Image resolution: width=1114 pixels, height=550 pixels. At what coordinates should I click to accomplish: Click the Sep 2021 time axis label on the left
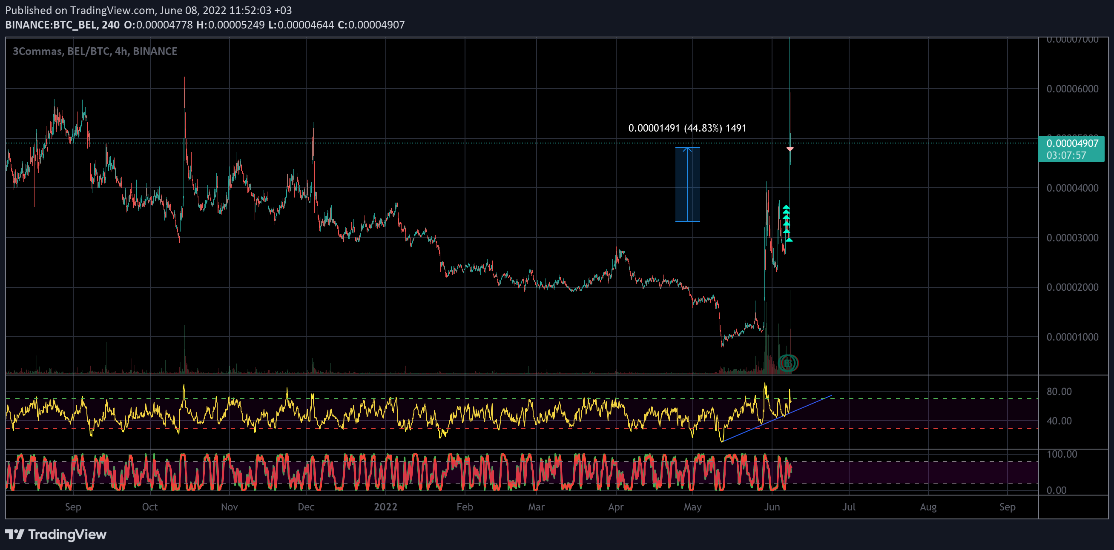click(x=73, y=507)
